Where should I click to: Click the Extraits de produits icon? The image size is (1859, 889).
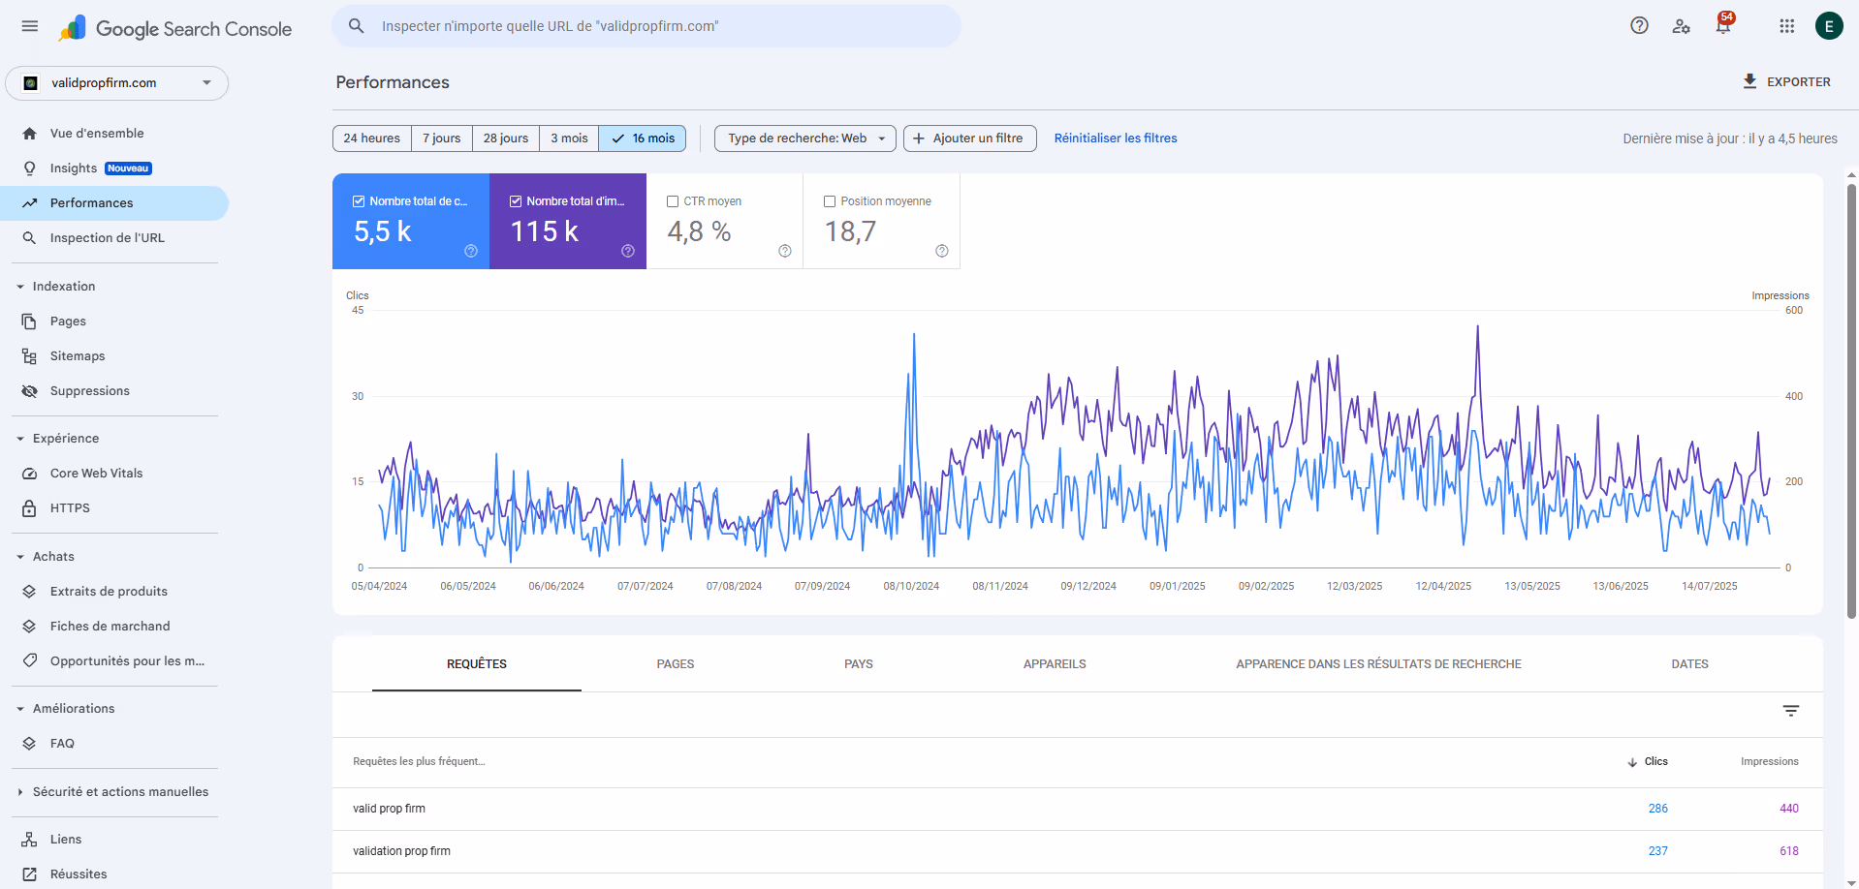click(x=30, y=592)
